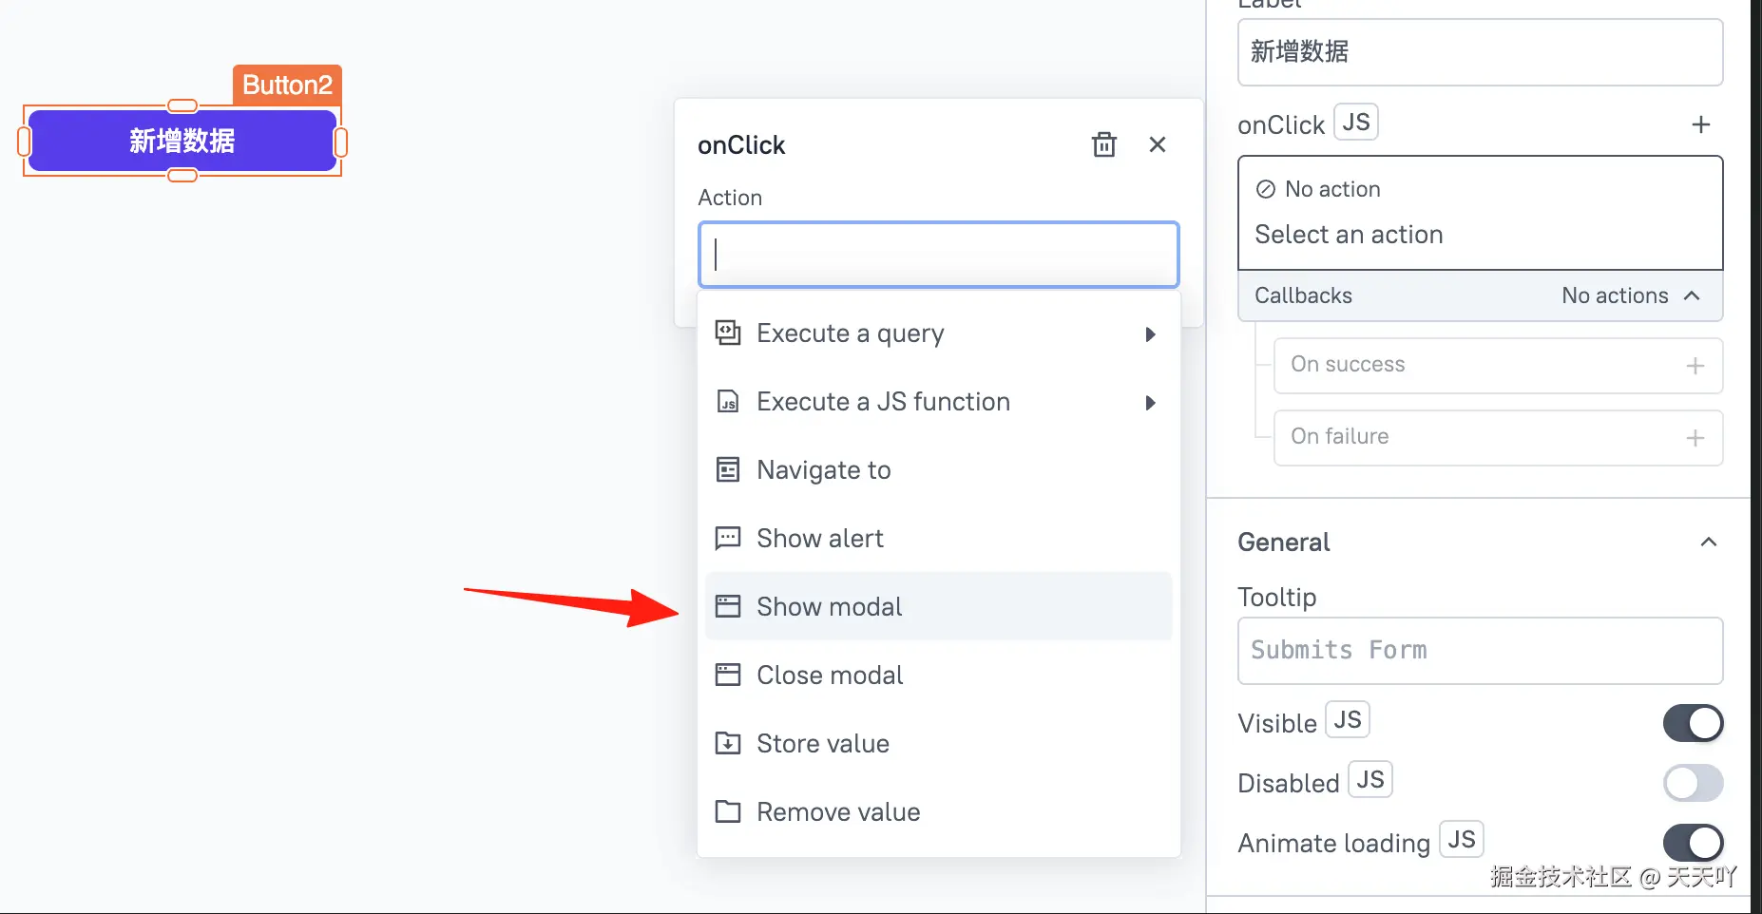This screenshot has height=914, width=1762.
Task: Collapse the General section
Action: click(1708, 542)
